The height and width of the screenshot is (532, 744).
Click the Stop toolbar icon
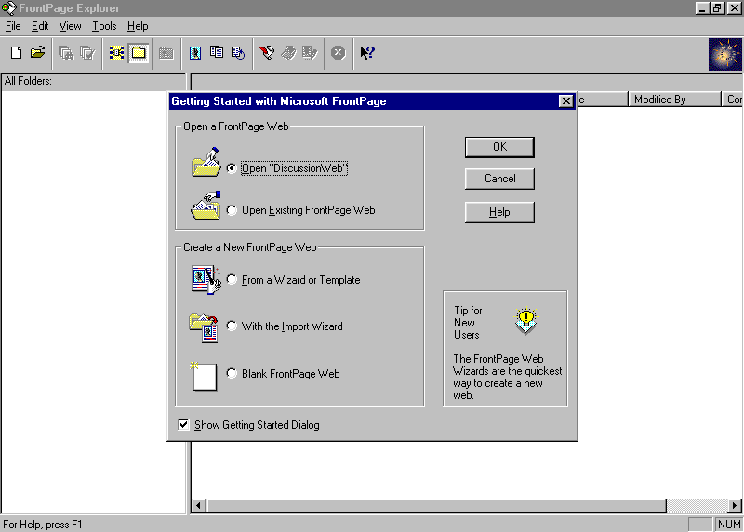(x=339, y=53)
